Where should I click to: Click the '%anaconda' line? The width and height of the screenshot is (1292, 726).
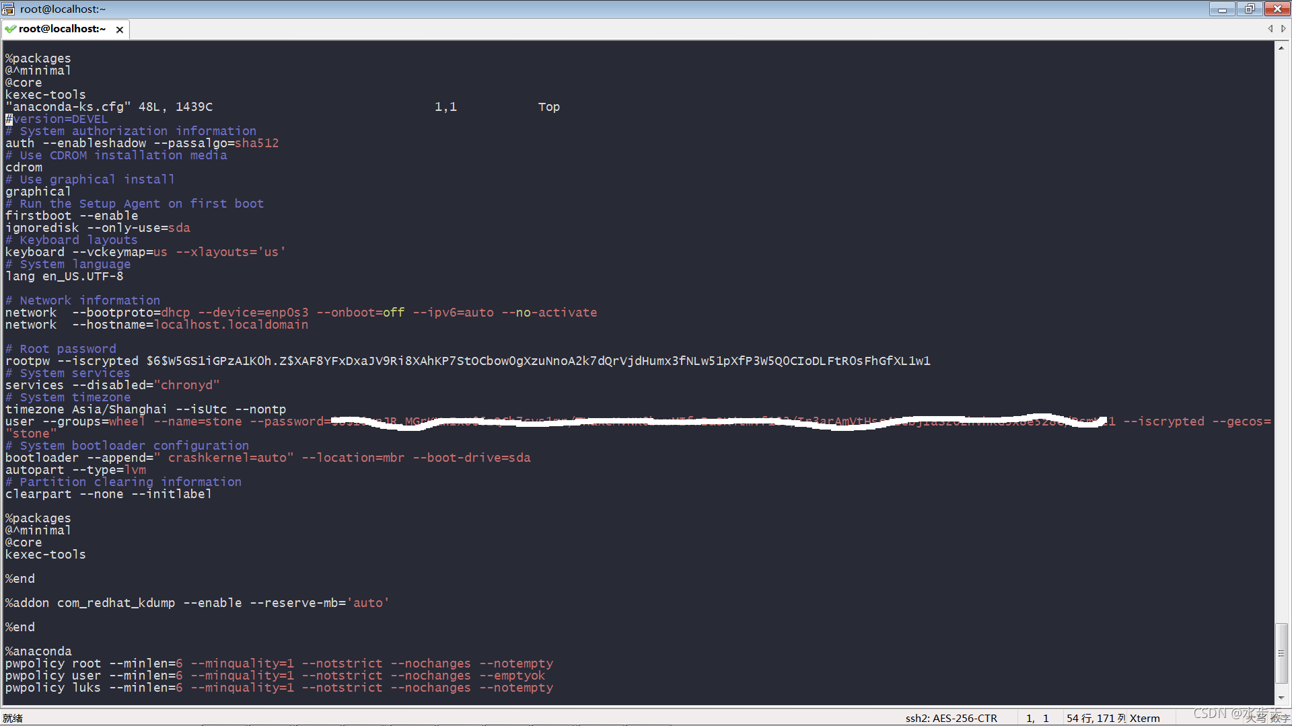click(38, 651)
